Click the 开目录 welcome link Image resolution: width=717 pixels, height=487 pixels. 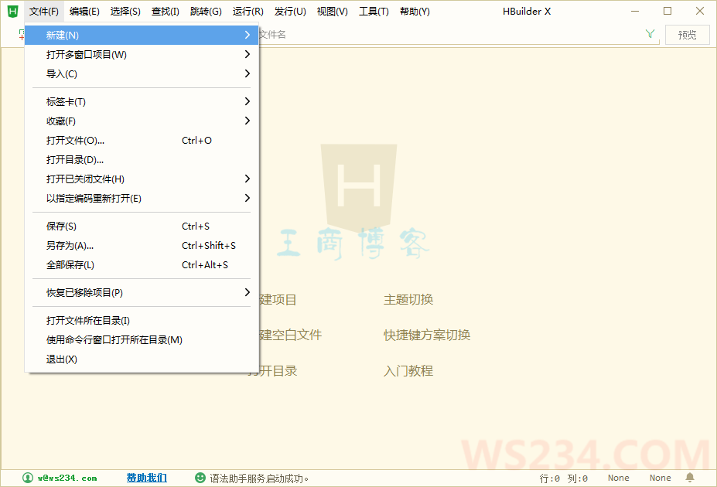pyautogui.click(x=278, y=370)
